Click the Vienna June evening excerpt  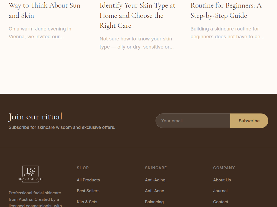[40, 33]
